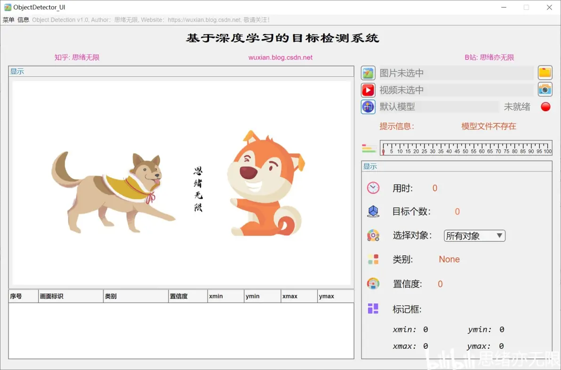Open the yellow folder icon

pos(545,73)
